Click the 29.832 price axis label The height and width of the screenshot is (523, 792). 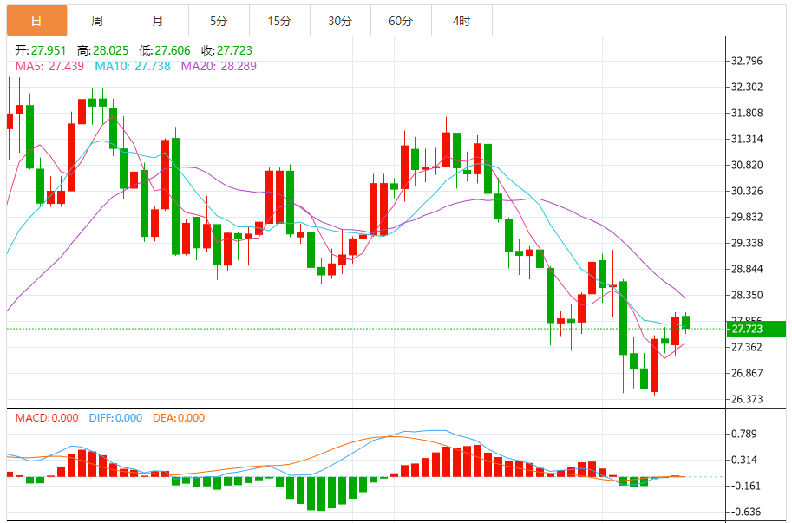(x=747, y=217)
